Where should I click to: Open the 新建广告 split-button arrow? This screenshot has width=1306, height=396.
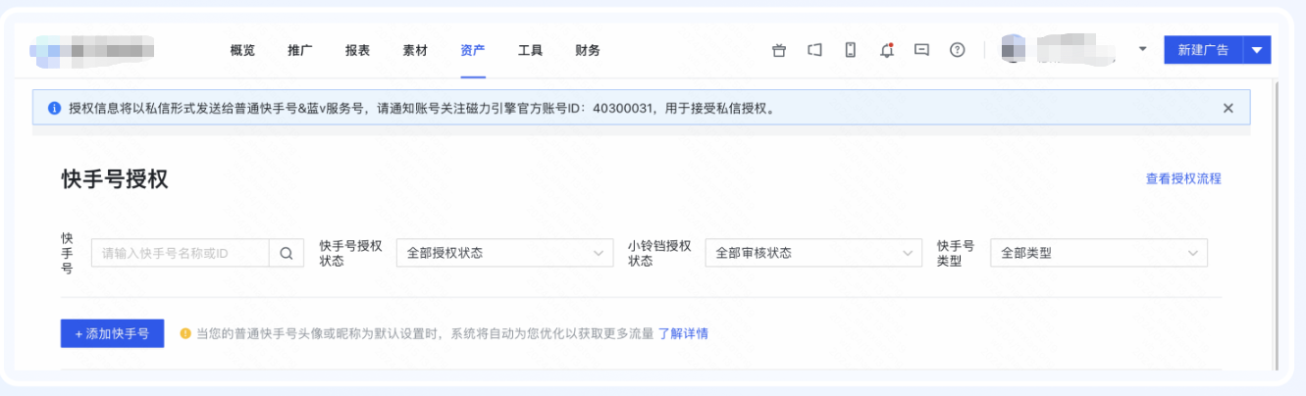(1257, 50)
